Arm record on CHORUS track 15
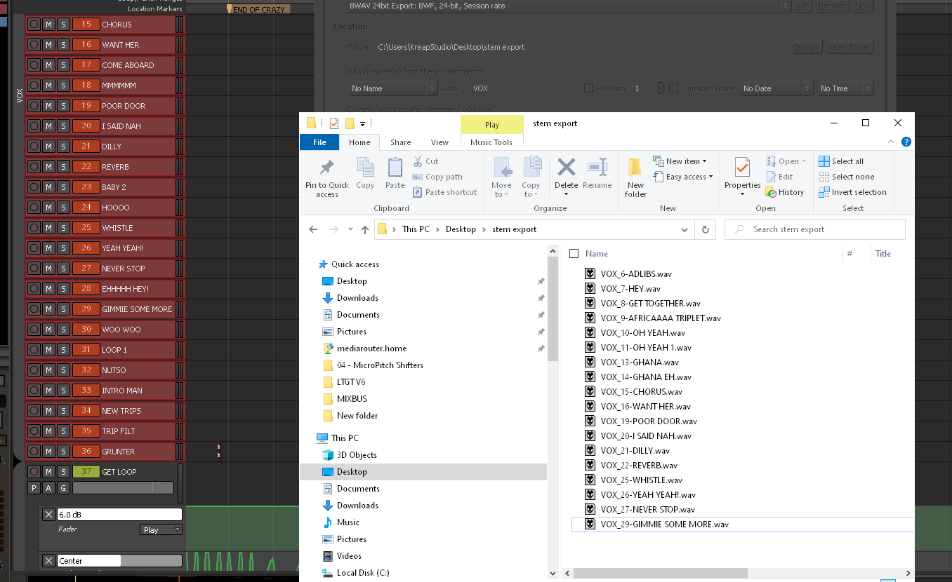 tap(34, 25)
